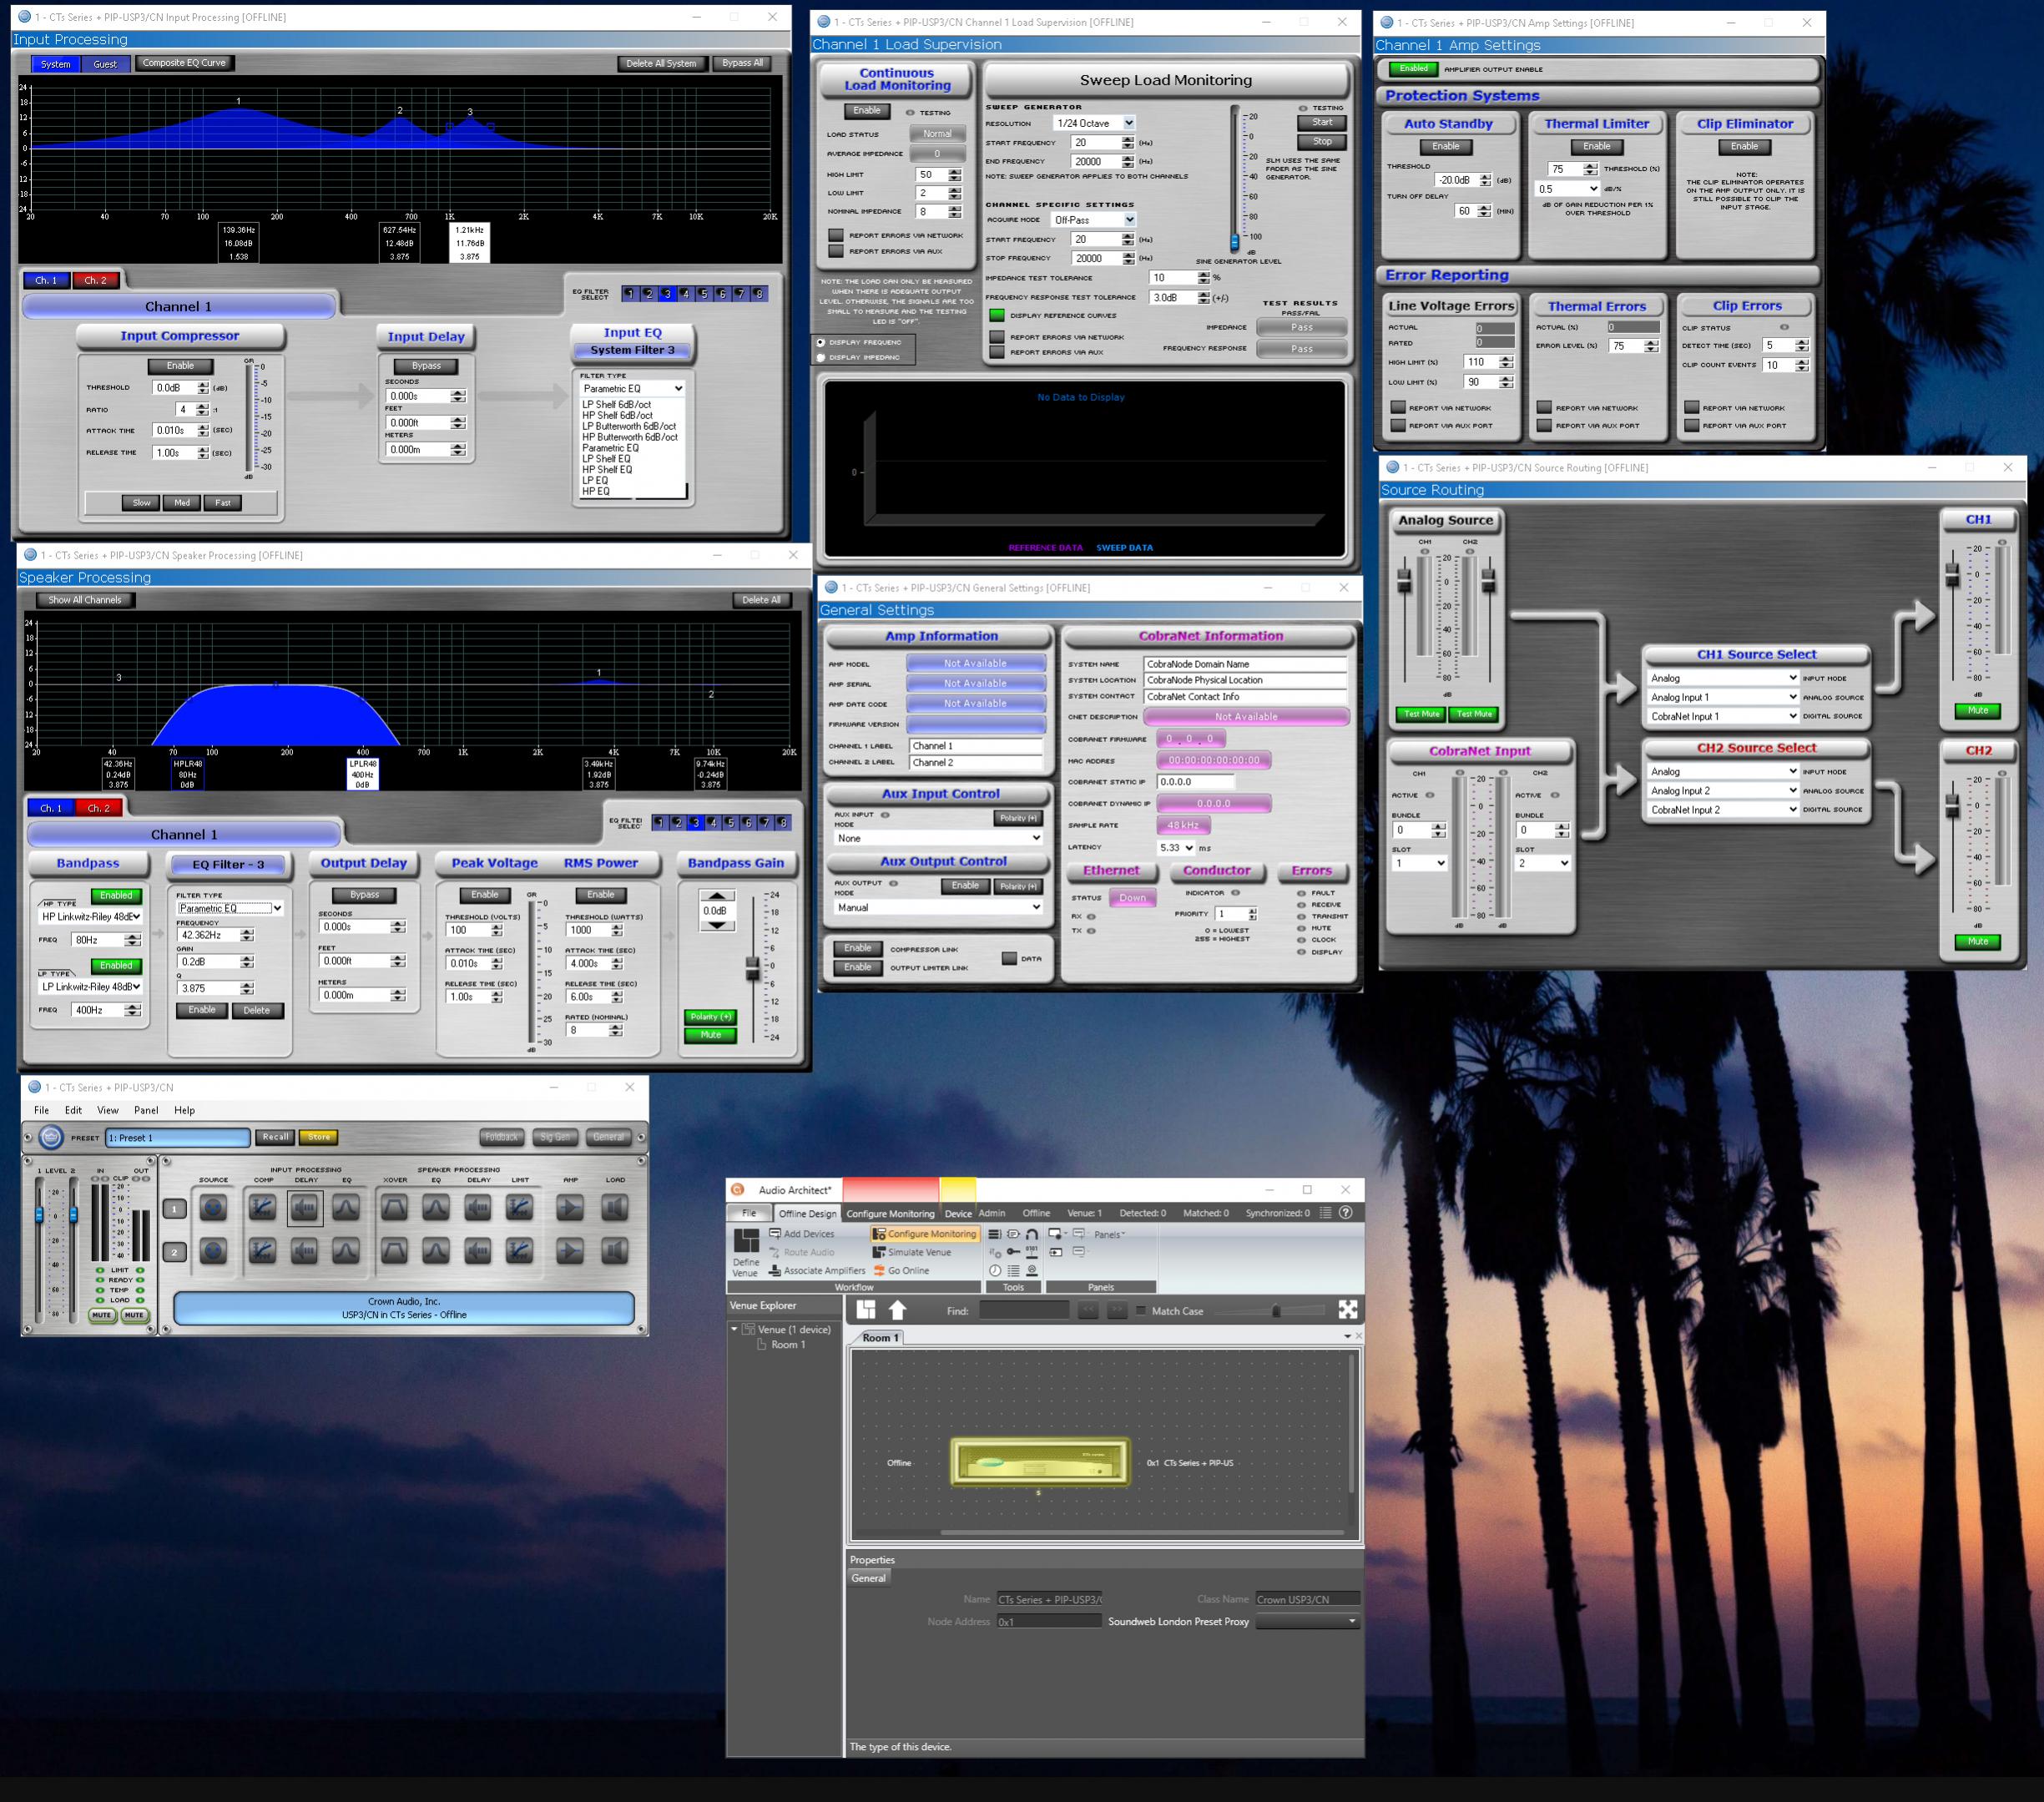Switch to Ch. 2 tab in Input Processing

click(95, 280)
